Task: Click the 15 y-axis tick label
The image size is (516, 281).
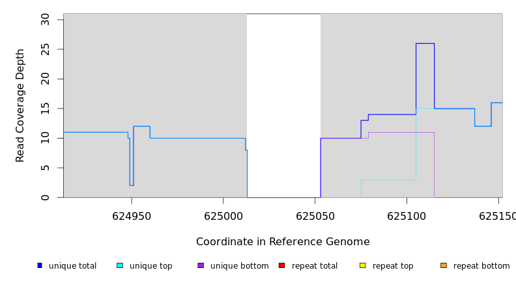Action: 45,109
